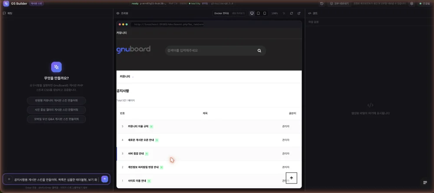This screenshot has width=434, height=193.
Task: Click the 연결됨 connection status indicator
Action: pos(424,3)
